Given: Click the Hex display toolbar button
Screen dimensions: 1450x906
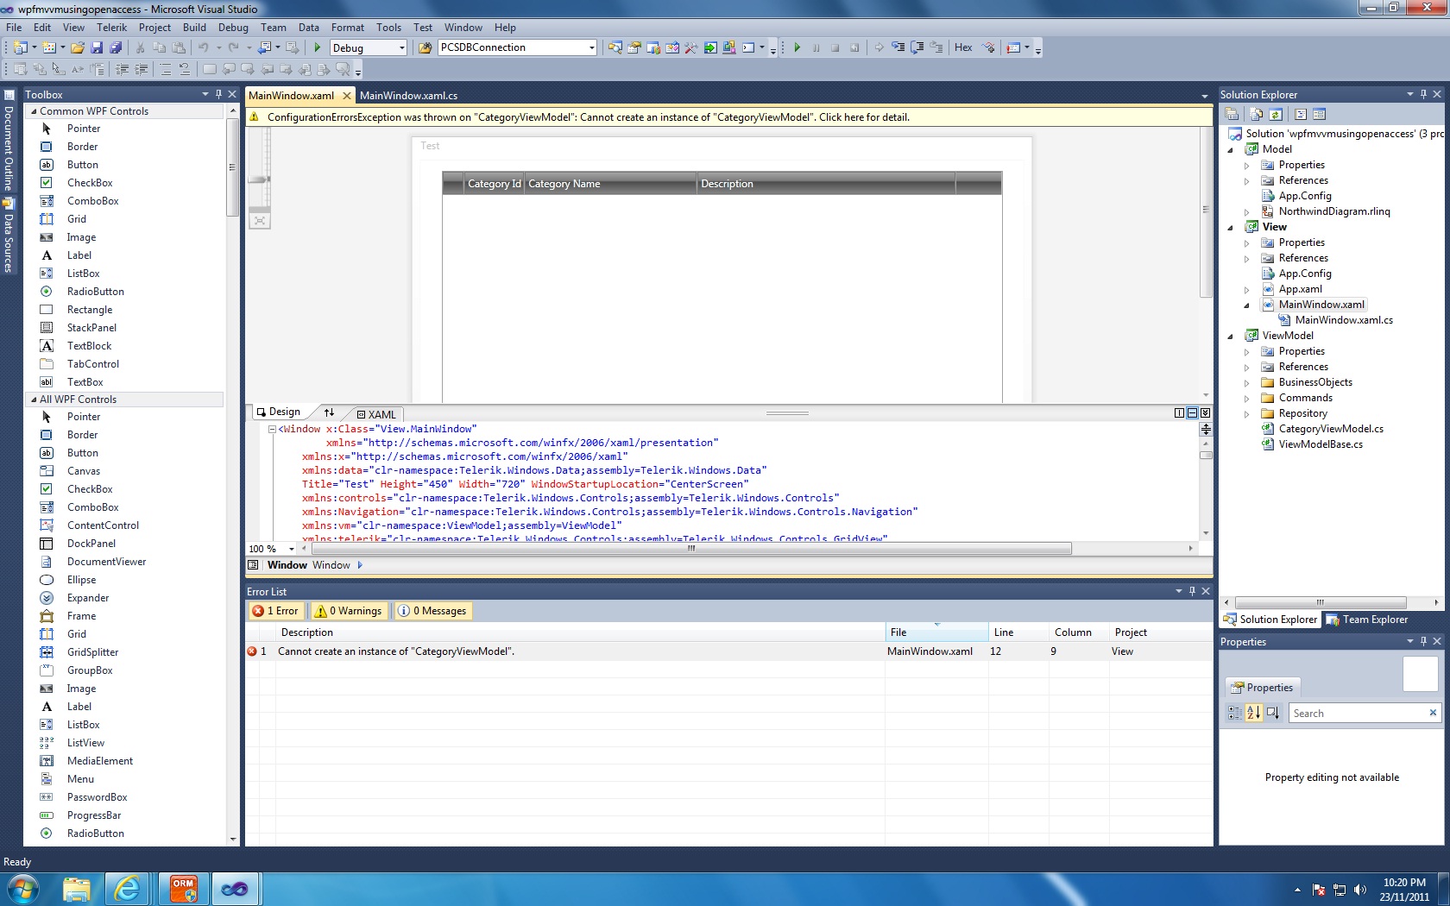Looking at the screenshot, I should [x=963, y=47].
